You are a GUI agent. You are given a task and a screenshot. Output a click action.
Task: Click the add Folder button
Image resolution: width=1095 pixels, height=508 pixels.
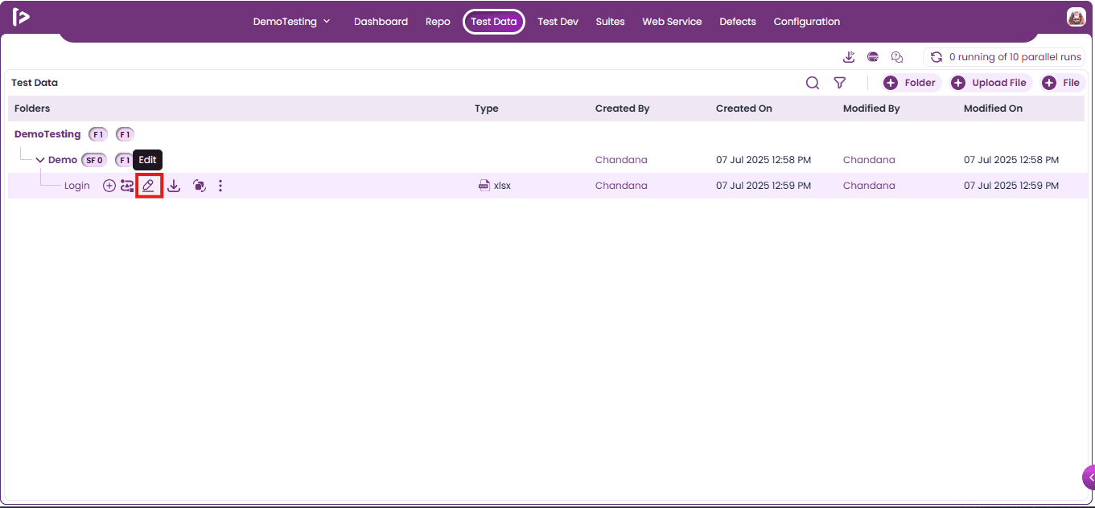click(910, 83)
